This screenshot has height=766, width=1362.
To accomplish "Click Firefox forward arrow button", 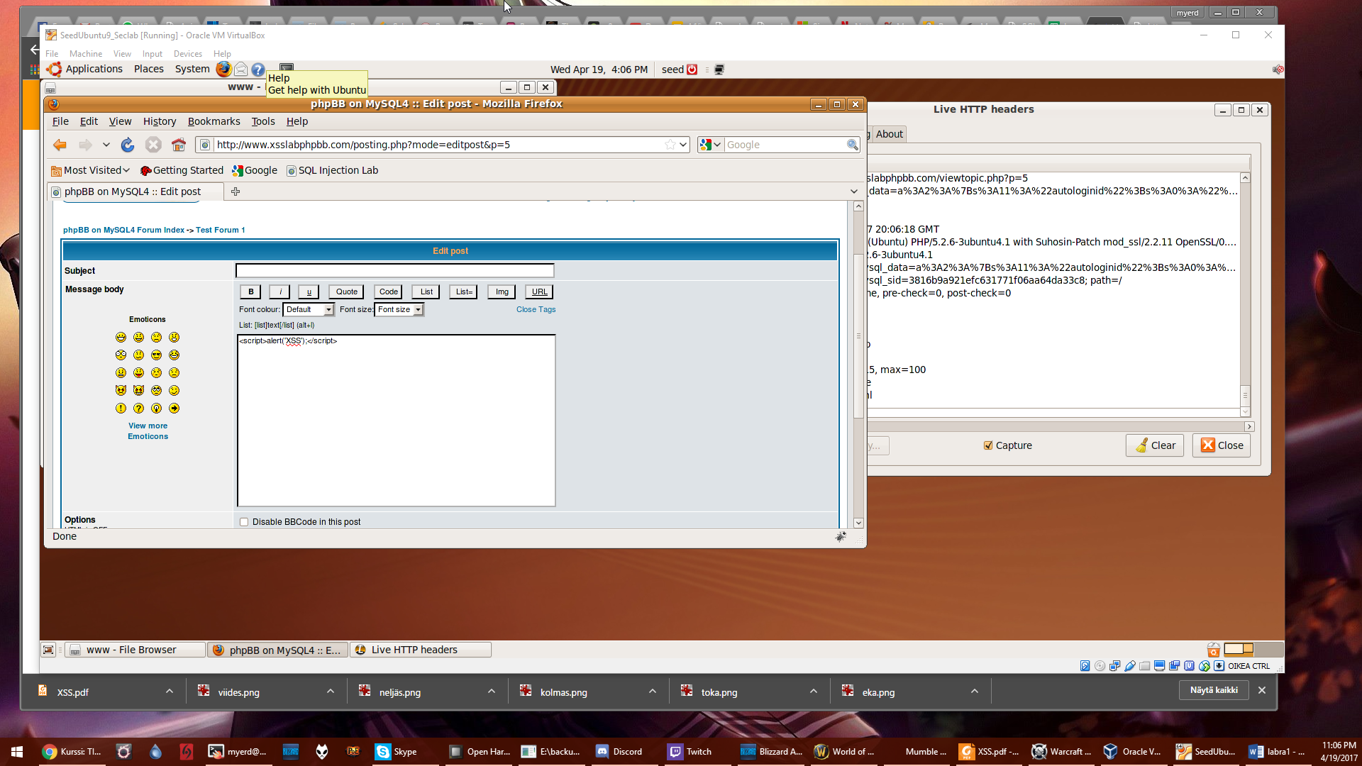I will (x=85, y=145).
